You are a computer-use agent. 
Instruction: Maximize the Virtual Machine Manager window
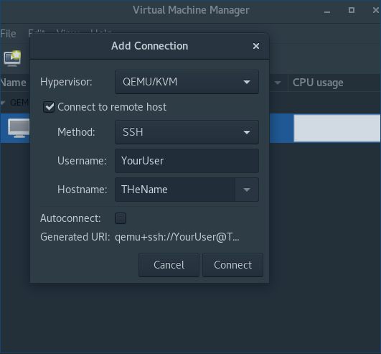pos(352,10)
